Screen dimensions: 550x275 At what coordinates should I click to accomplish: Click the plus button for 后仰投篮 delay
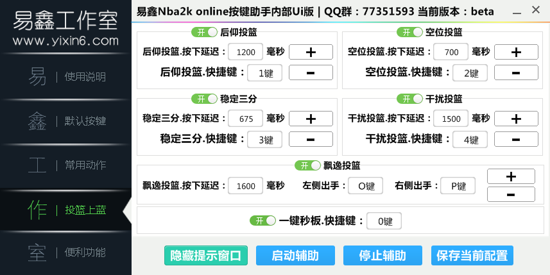pyautogui.click(x=311, y=52)
